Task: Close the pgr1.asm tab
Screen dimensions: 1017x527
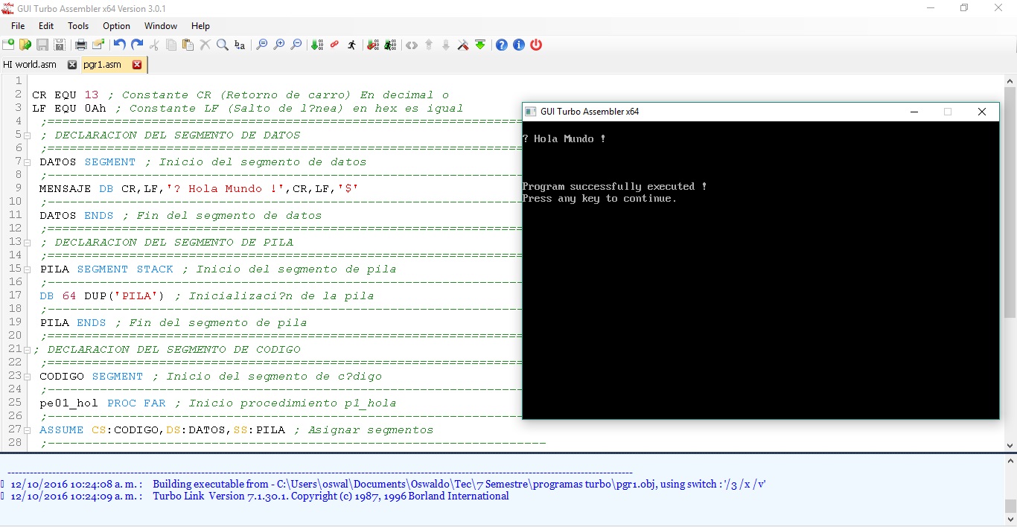Action: click(138, 65)
